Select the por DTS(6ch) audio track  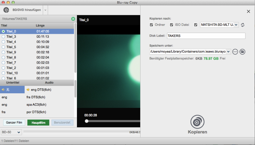click(36, 112)
